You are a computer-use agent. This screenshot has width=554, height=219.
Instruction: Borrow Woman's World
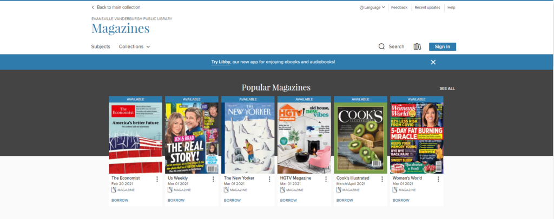[401, 200]
